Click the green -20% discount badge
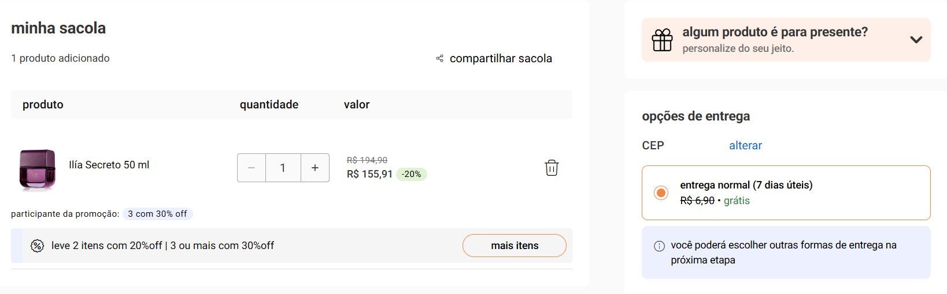The width and height of the screenshot is (947, 294). tap(412, 174)
